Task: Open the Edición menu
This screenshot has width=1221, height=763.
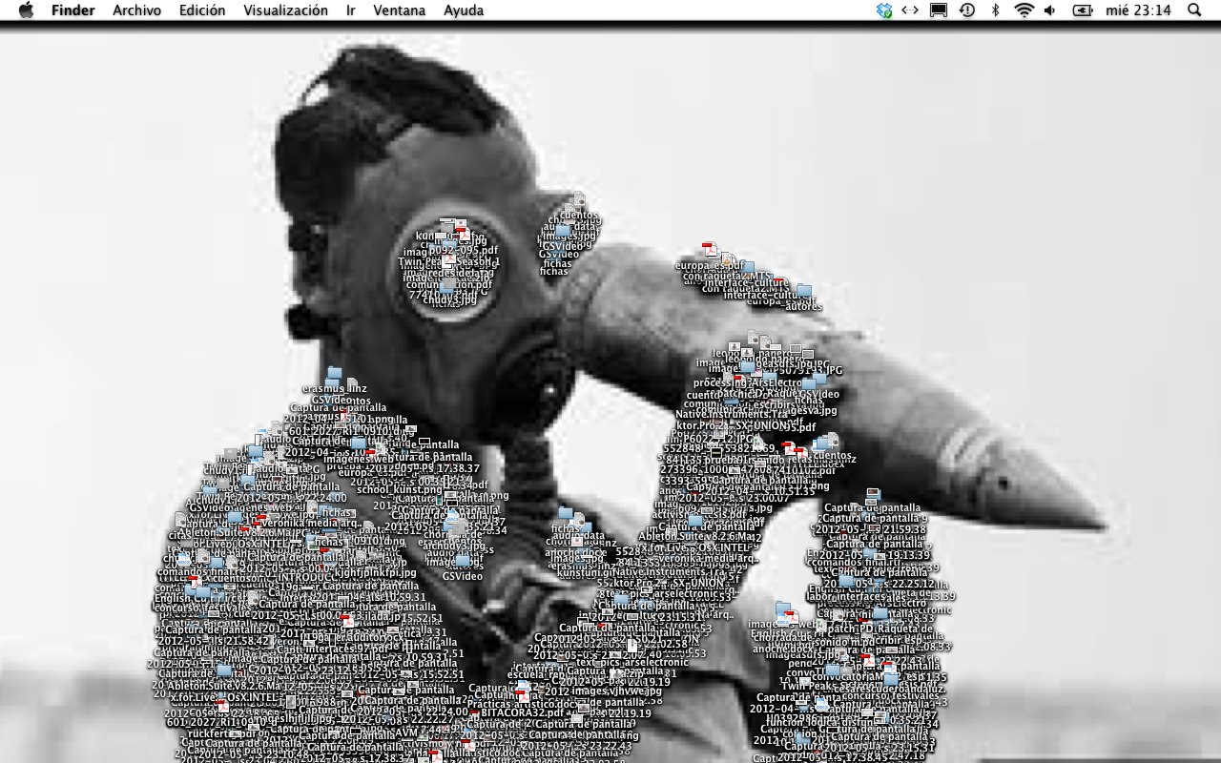Action: pyautogui.click(x=202, y=10)
